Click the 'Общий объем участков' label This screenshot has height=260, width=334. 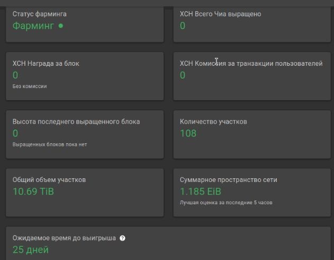tap(49, 180)
